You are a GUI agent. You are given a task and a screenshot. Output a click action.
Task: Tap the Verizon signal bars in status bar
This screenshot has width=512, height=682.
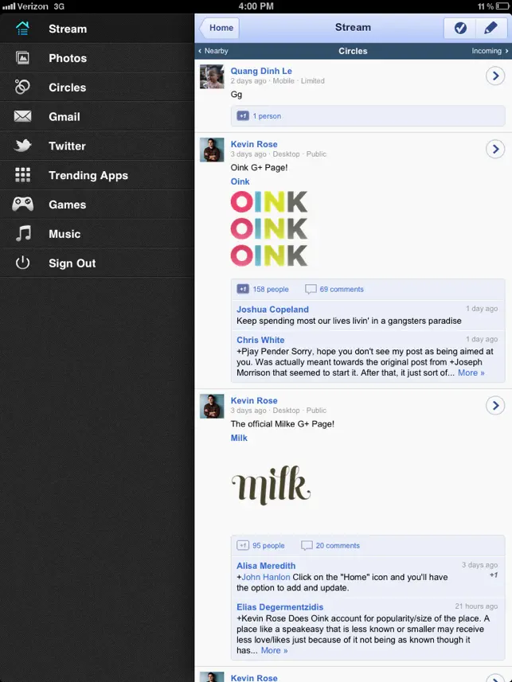tap(9, 6)
